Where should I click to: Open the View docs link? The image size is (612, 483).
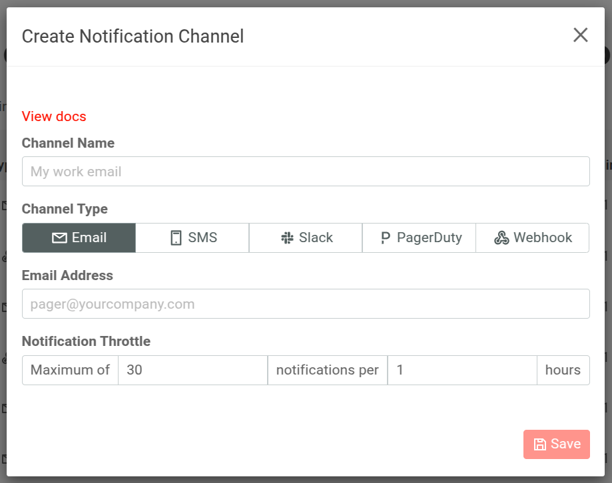(x=54, y=116)
